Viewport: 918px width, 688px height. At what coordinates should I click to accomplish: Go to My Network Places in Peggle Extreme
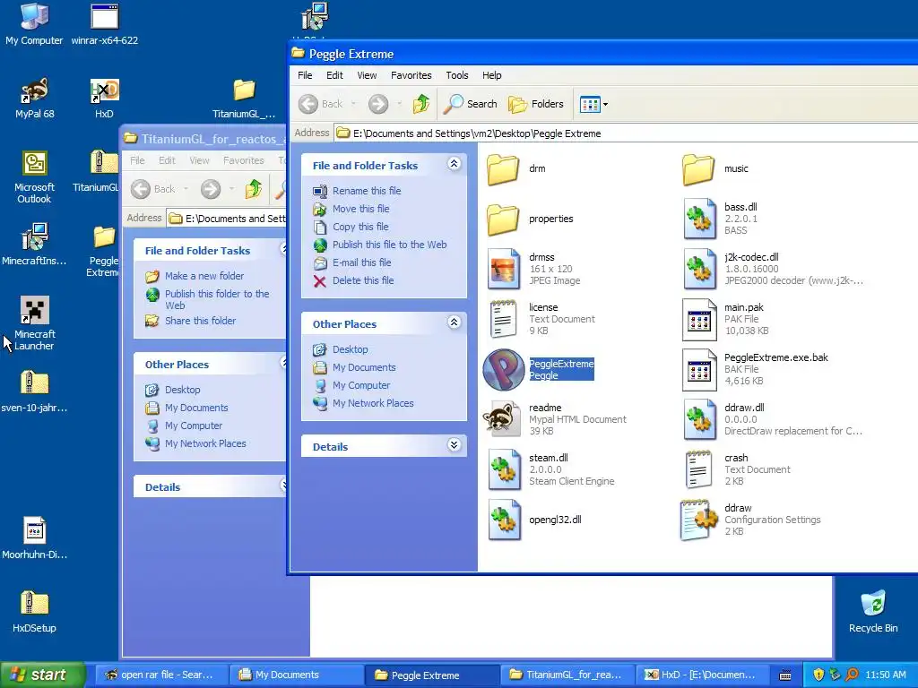pos(373,403)
